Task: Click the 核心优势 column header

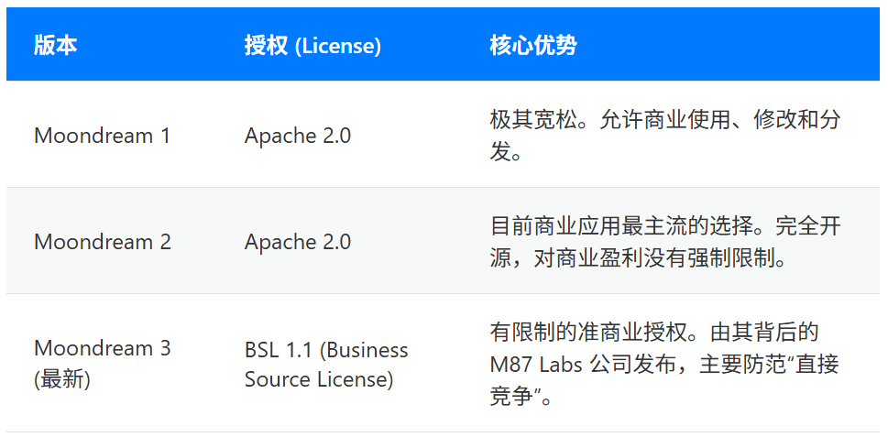Action: (x=533, y=46)
